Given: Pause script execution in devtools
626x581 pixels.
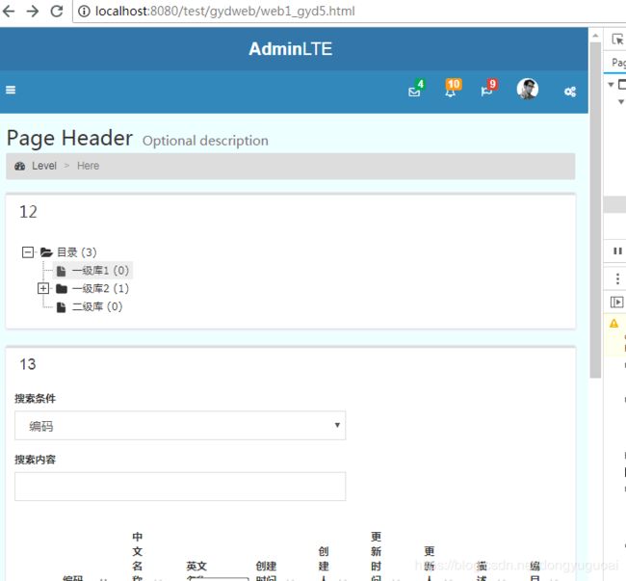Looking at the screenshot, I should click(x=617, y=251).
